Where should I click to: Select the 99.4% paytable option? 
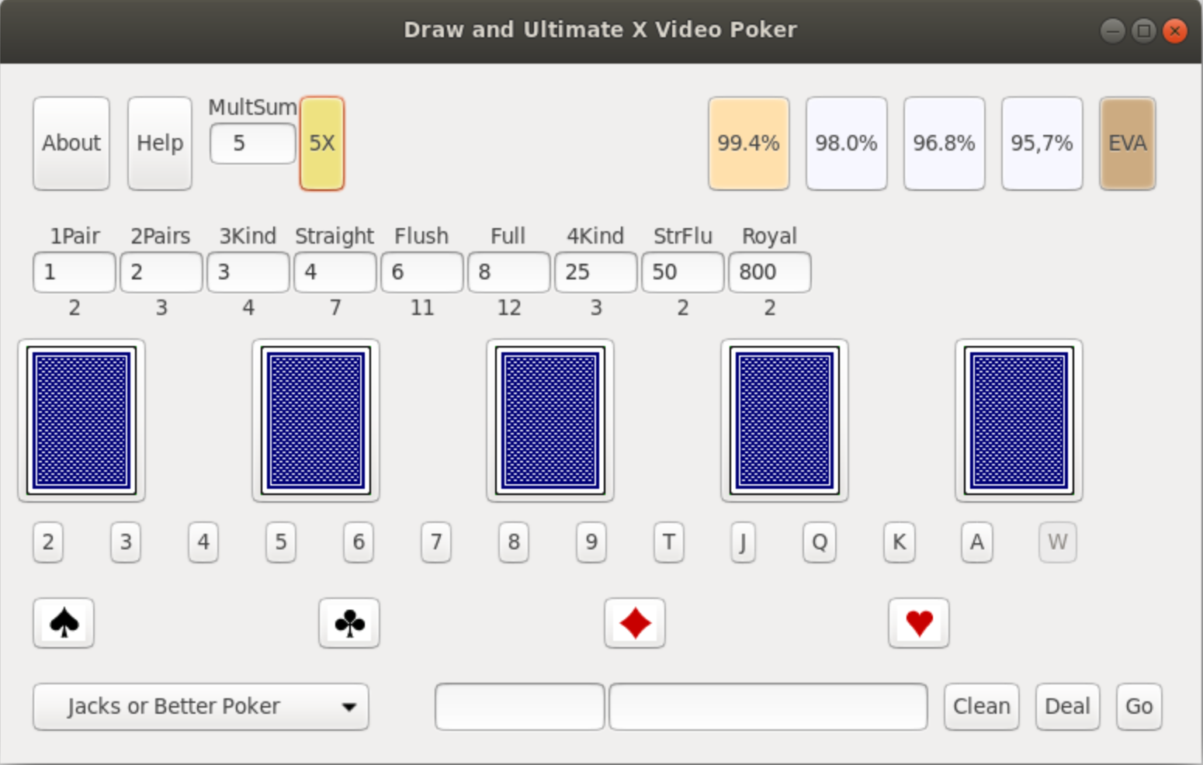click(x=748, y=144)
